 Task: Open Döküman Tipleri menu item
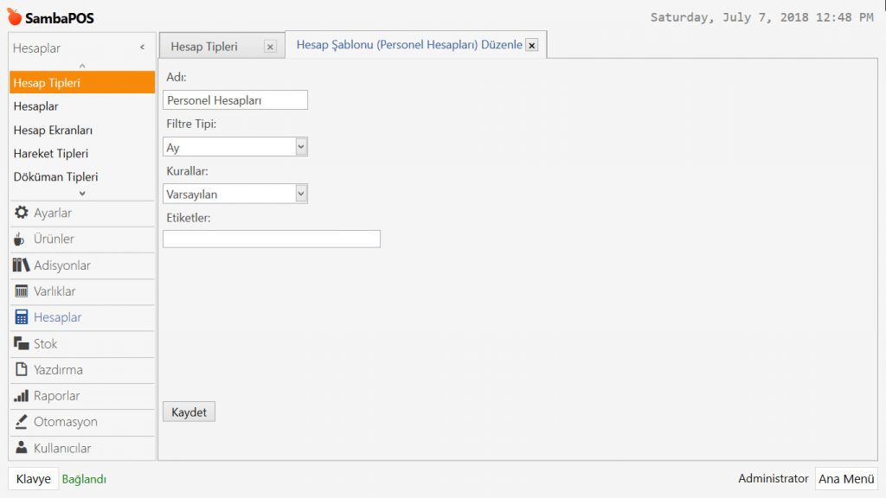coord(55,176)
